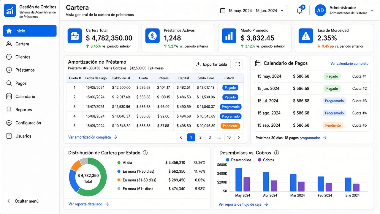Go to page 10 of amortization table
380x214 pixels.
pyautogui.click(x=229, y=137)
